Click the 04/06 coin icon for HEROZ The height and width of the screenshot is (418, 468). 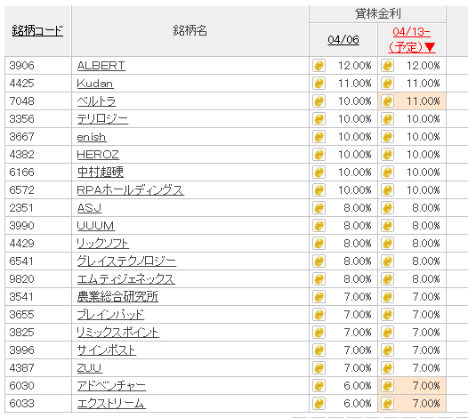tap(319, 155)
